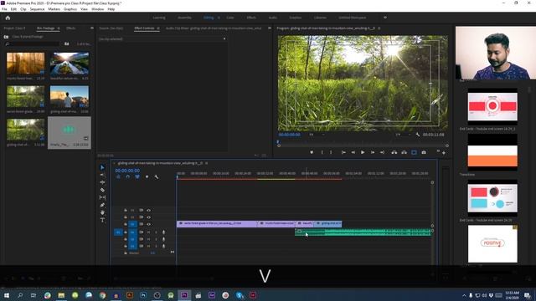Click the Lift button
Screen dimensions: 536x301
(x=394, y=152)
